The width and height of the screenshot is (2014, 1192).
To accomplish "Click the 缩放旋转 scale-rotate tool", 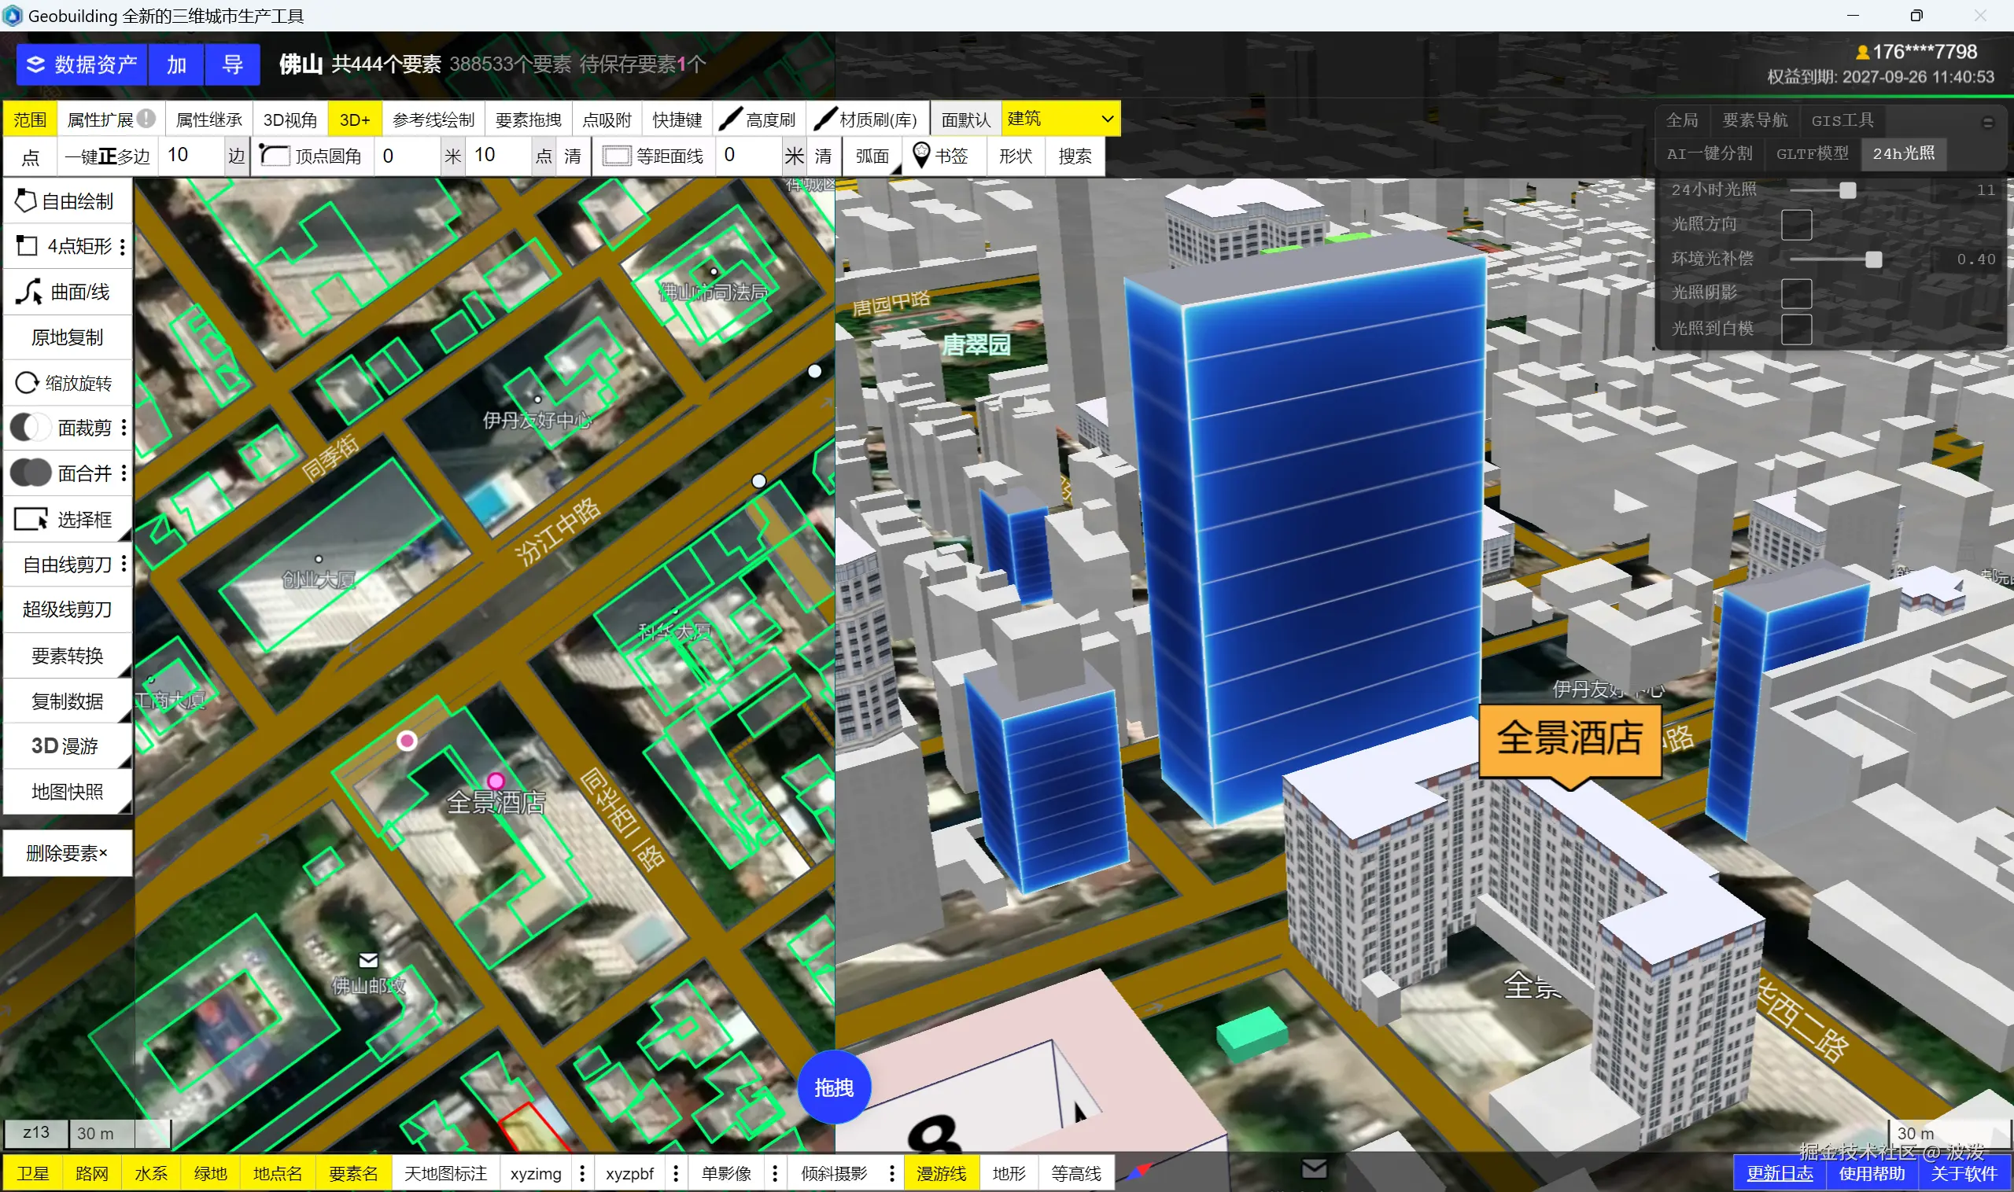I will coord(68,383).
